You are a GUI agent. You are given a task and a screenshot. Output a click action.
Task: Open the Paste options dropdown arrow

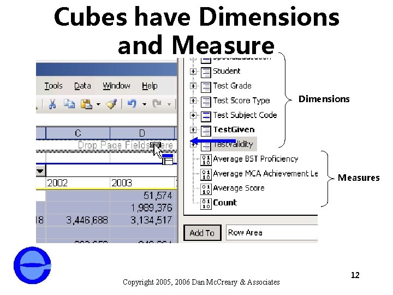98,104
